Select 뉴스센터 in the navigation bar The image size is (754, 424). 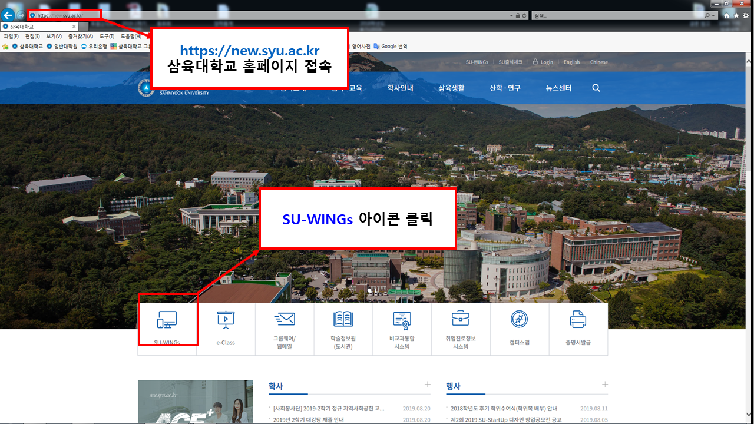click(x=558, y=88)
